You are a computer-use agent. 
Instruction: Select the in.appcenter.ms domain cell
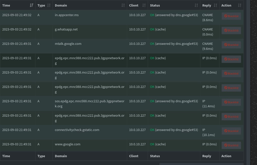[67, 15]
